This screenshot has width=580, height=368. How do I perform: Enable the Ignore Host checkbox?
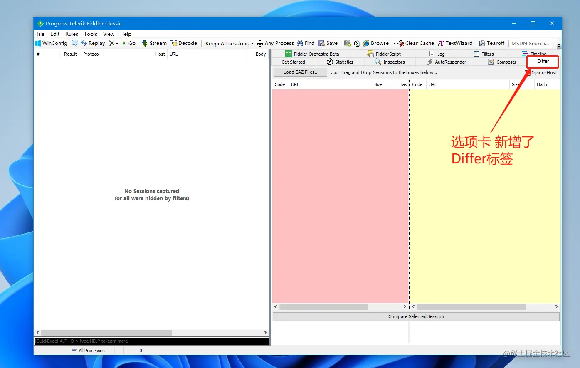pos(528,73)
